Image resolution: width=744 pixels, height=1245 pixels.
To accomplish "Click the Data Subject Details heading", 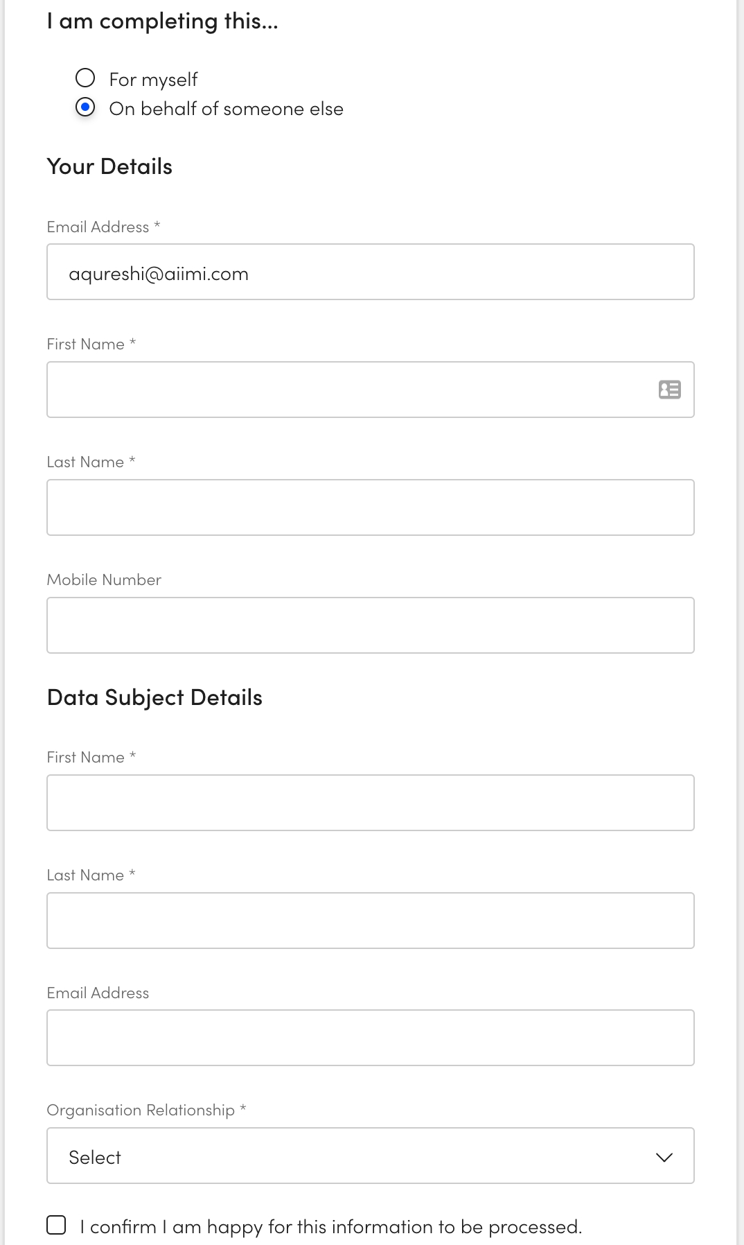I will [154, 697].
